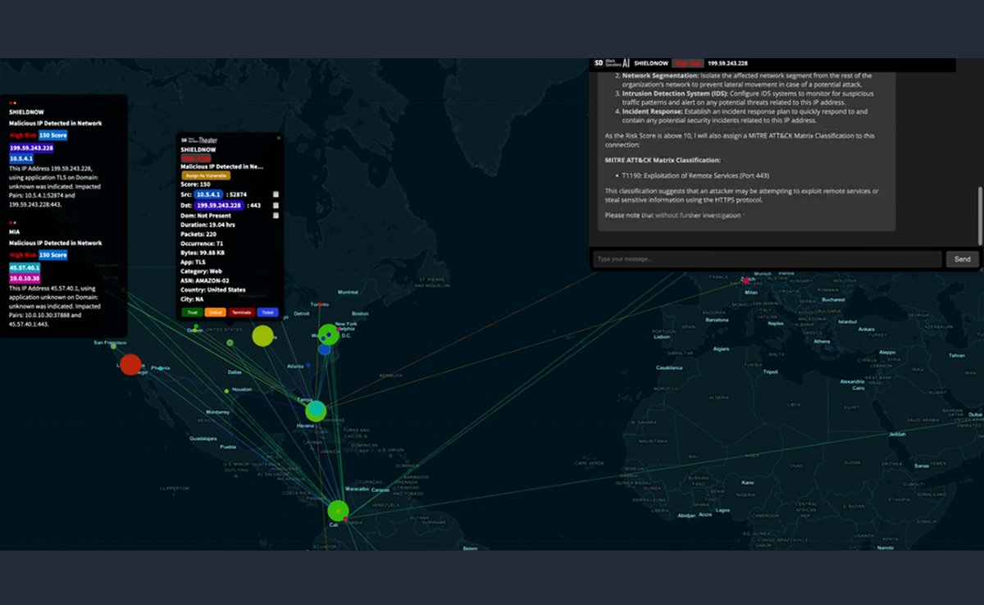Click the AI chat panel scrollbar thumb
This screenshot has height=605, width=984.
pos(980,215)
